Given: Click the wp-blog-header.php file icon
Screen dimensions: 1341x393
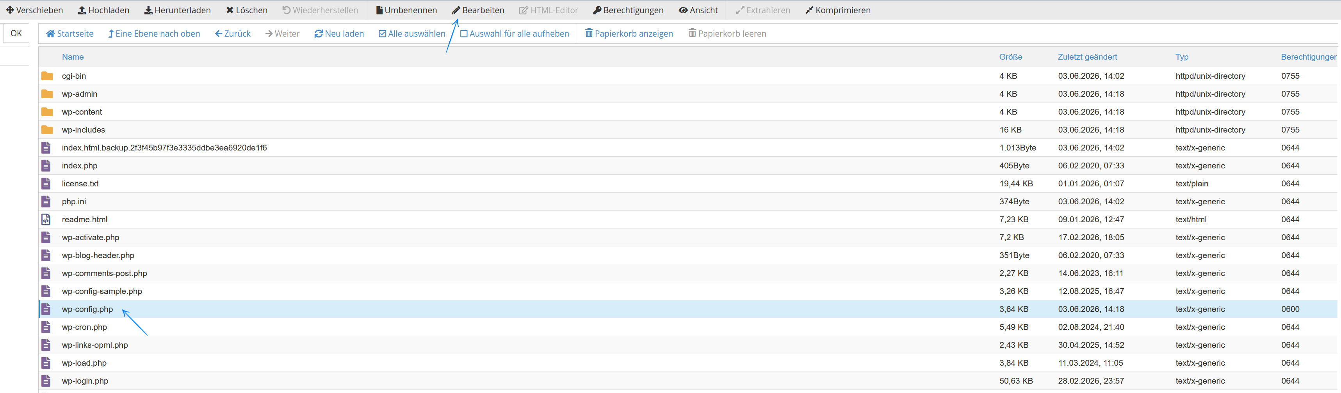Looking at the screenshot, I should [x=46, y=255].
